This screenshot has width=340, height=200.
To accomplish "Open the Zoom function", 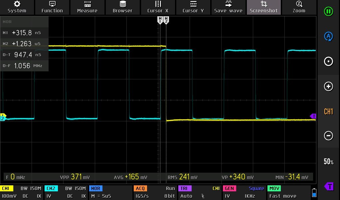I will click(299, 7).
